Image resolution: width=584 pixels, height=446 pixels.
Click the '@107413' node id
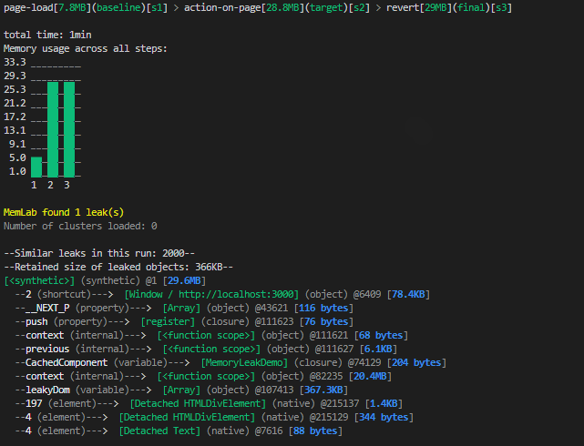click(274, 390)
